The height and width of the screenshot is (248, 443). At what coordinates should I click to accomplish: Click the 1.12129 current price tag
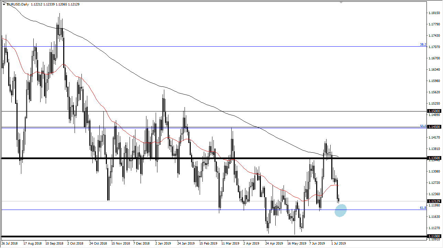(x=434, y=201)
